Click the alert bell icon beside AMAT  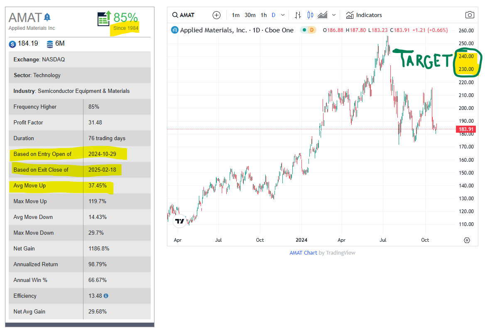point(47,17)
